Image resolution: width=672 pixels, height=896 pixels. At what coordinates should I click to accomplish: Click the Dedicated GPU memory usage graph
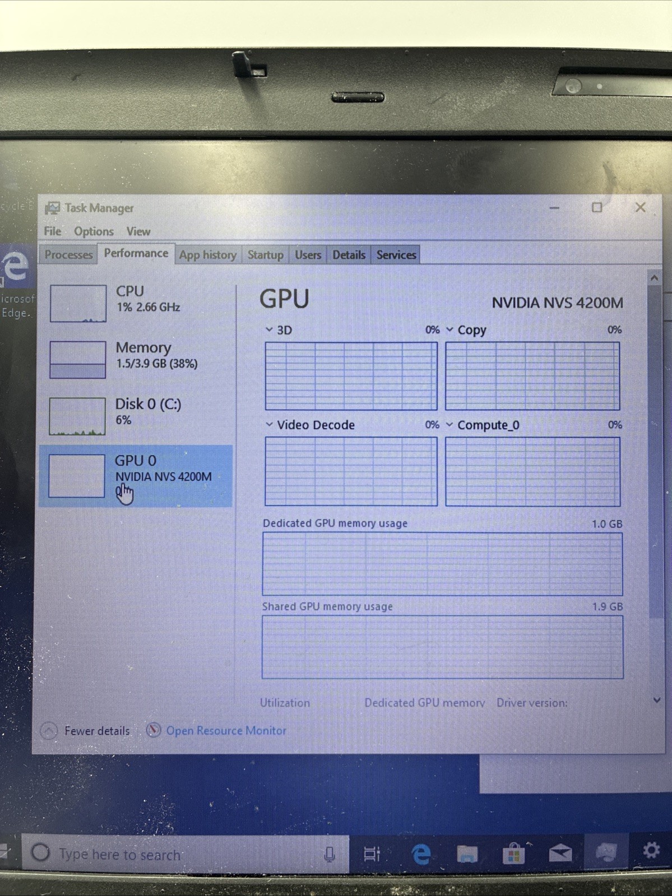pyautogui.click(x=442, y=564)
